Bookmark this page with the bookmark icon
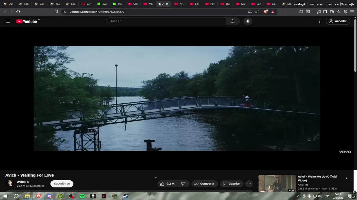The height and width of the screenshot is (200, 357). click(x=56, y=12)
